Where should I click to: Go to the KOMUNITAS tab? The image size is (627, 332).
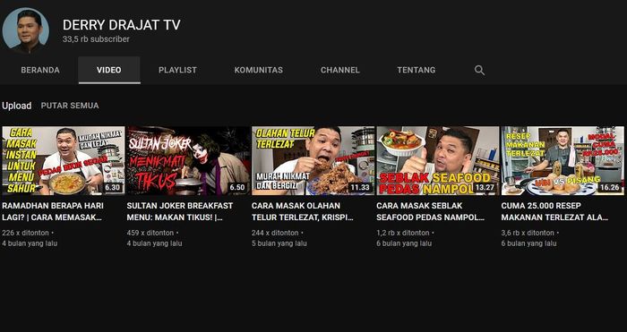click(258, 70)
